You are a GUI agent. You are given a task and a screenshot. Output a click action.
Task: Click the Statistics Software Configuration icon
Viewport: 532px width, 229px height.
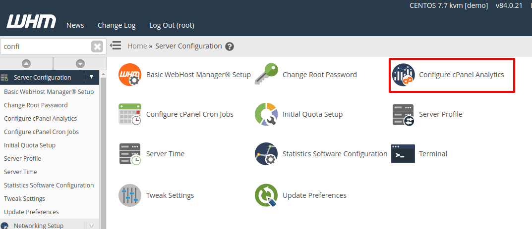[266, 153]
